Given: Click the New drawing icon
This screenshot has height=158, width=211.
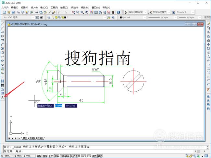Looking at the screenshot, I should (5, 12).
